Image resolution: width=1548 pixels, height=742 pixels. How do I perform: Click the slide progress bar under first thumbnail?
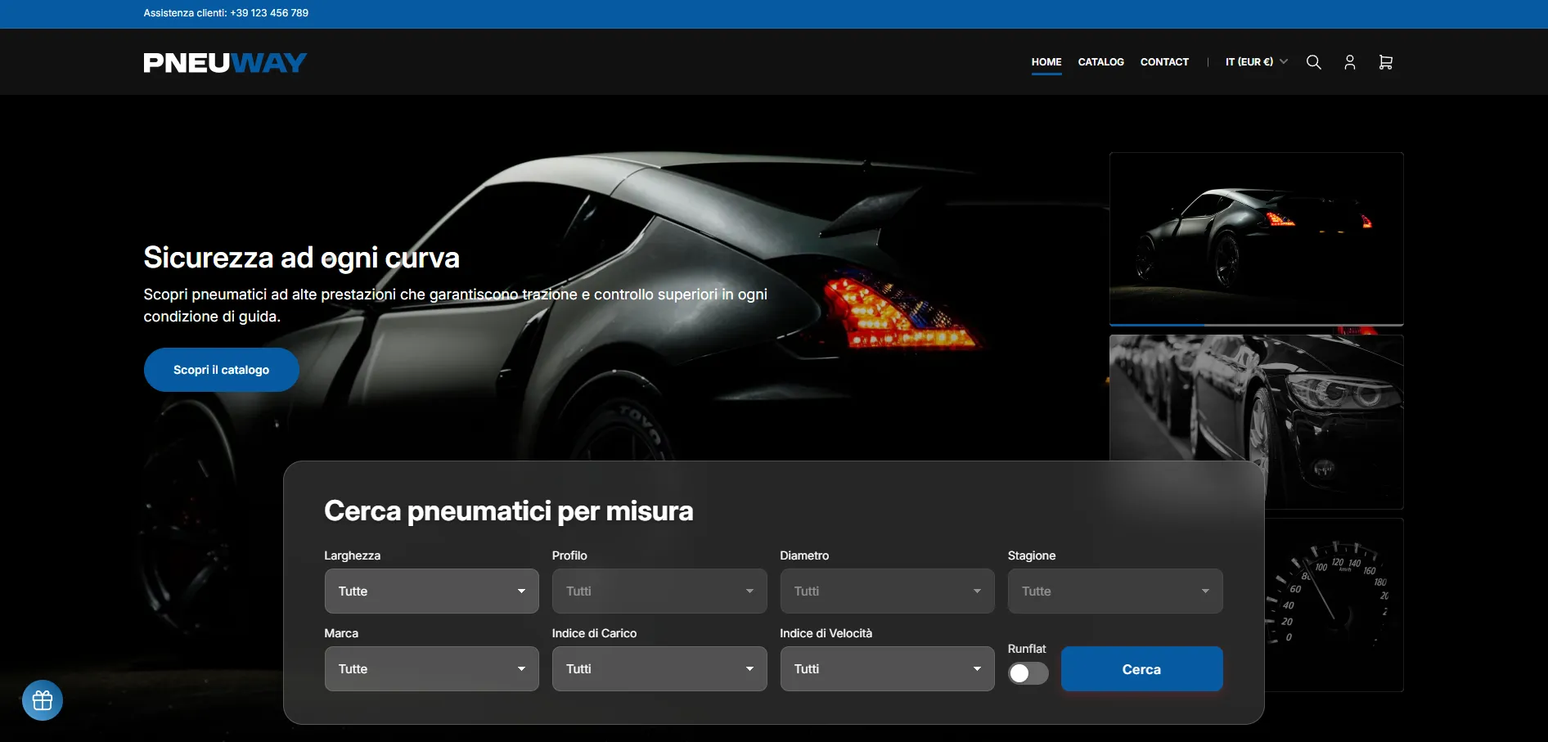pos(1256,325)
